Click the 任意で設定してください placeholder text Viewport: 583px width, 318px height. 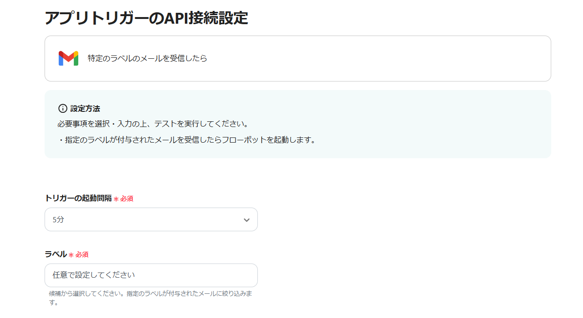pyautogui.click(x=94, y=275)
